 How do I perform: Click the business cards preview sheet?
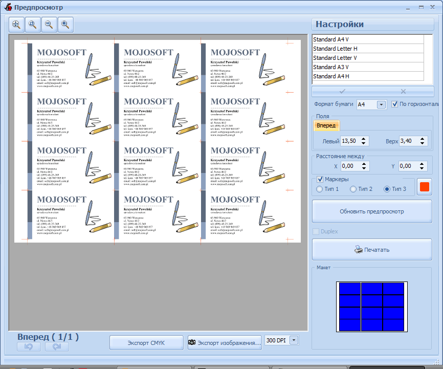[158, 141]
